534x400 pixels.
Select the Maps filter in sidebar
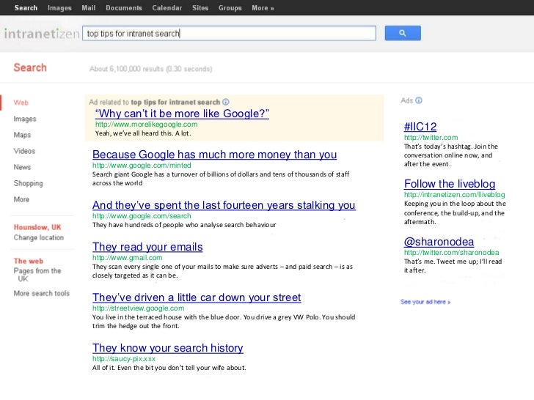(x=22, y=135)
